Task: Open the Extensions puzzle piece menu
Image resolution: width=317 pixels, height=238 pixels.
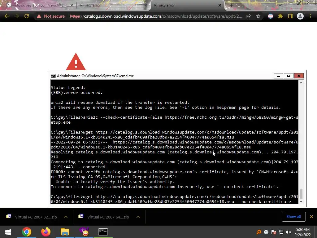Action: (x=280, y=16)
